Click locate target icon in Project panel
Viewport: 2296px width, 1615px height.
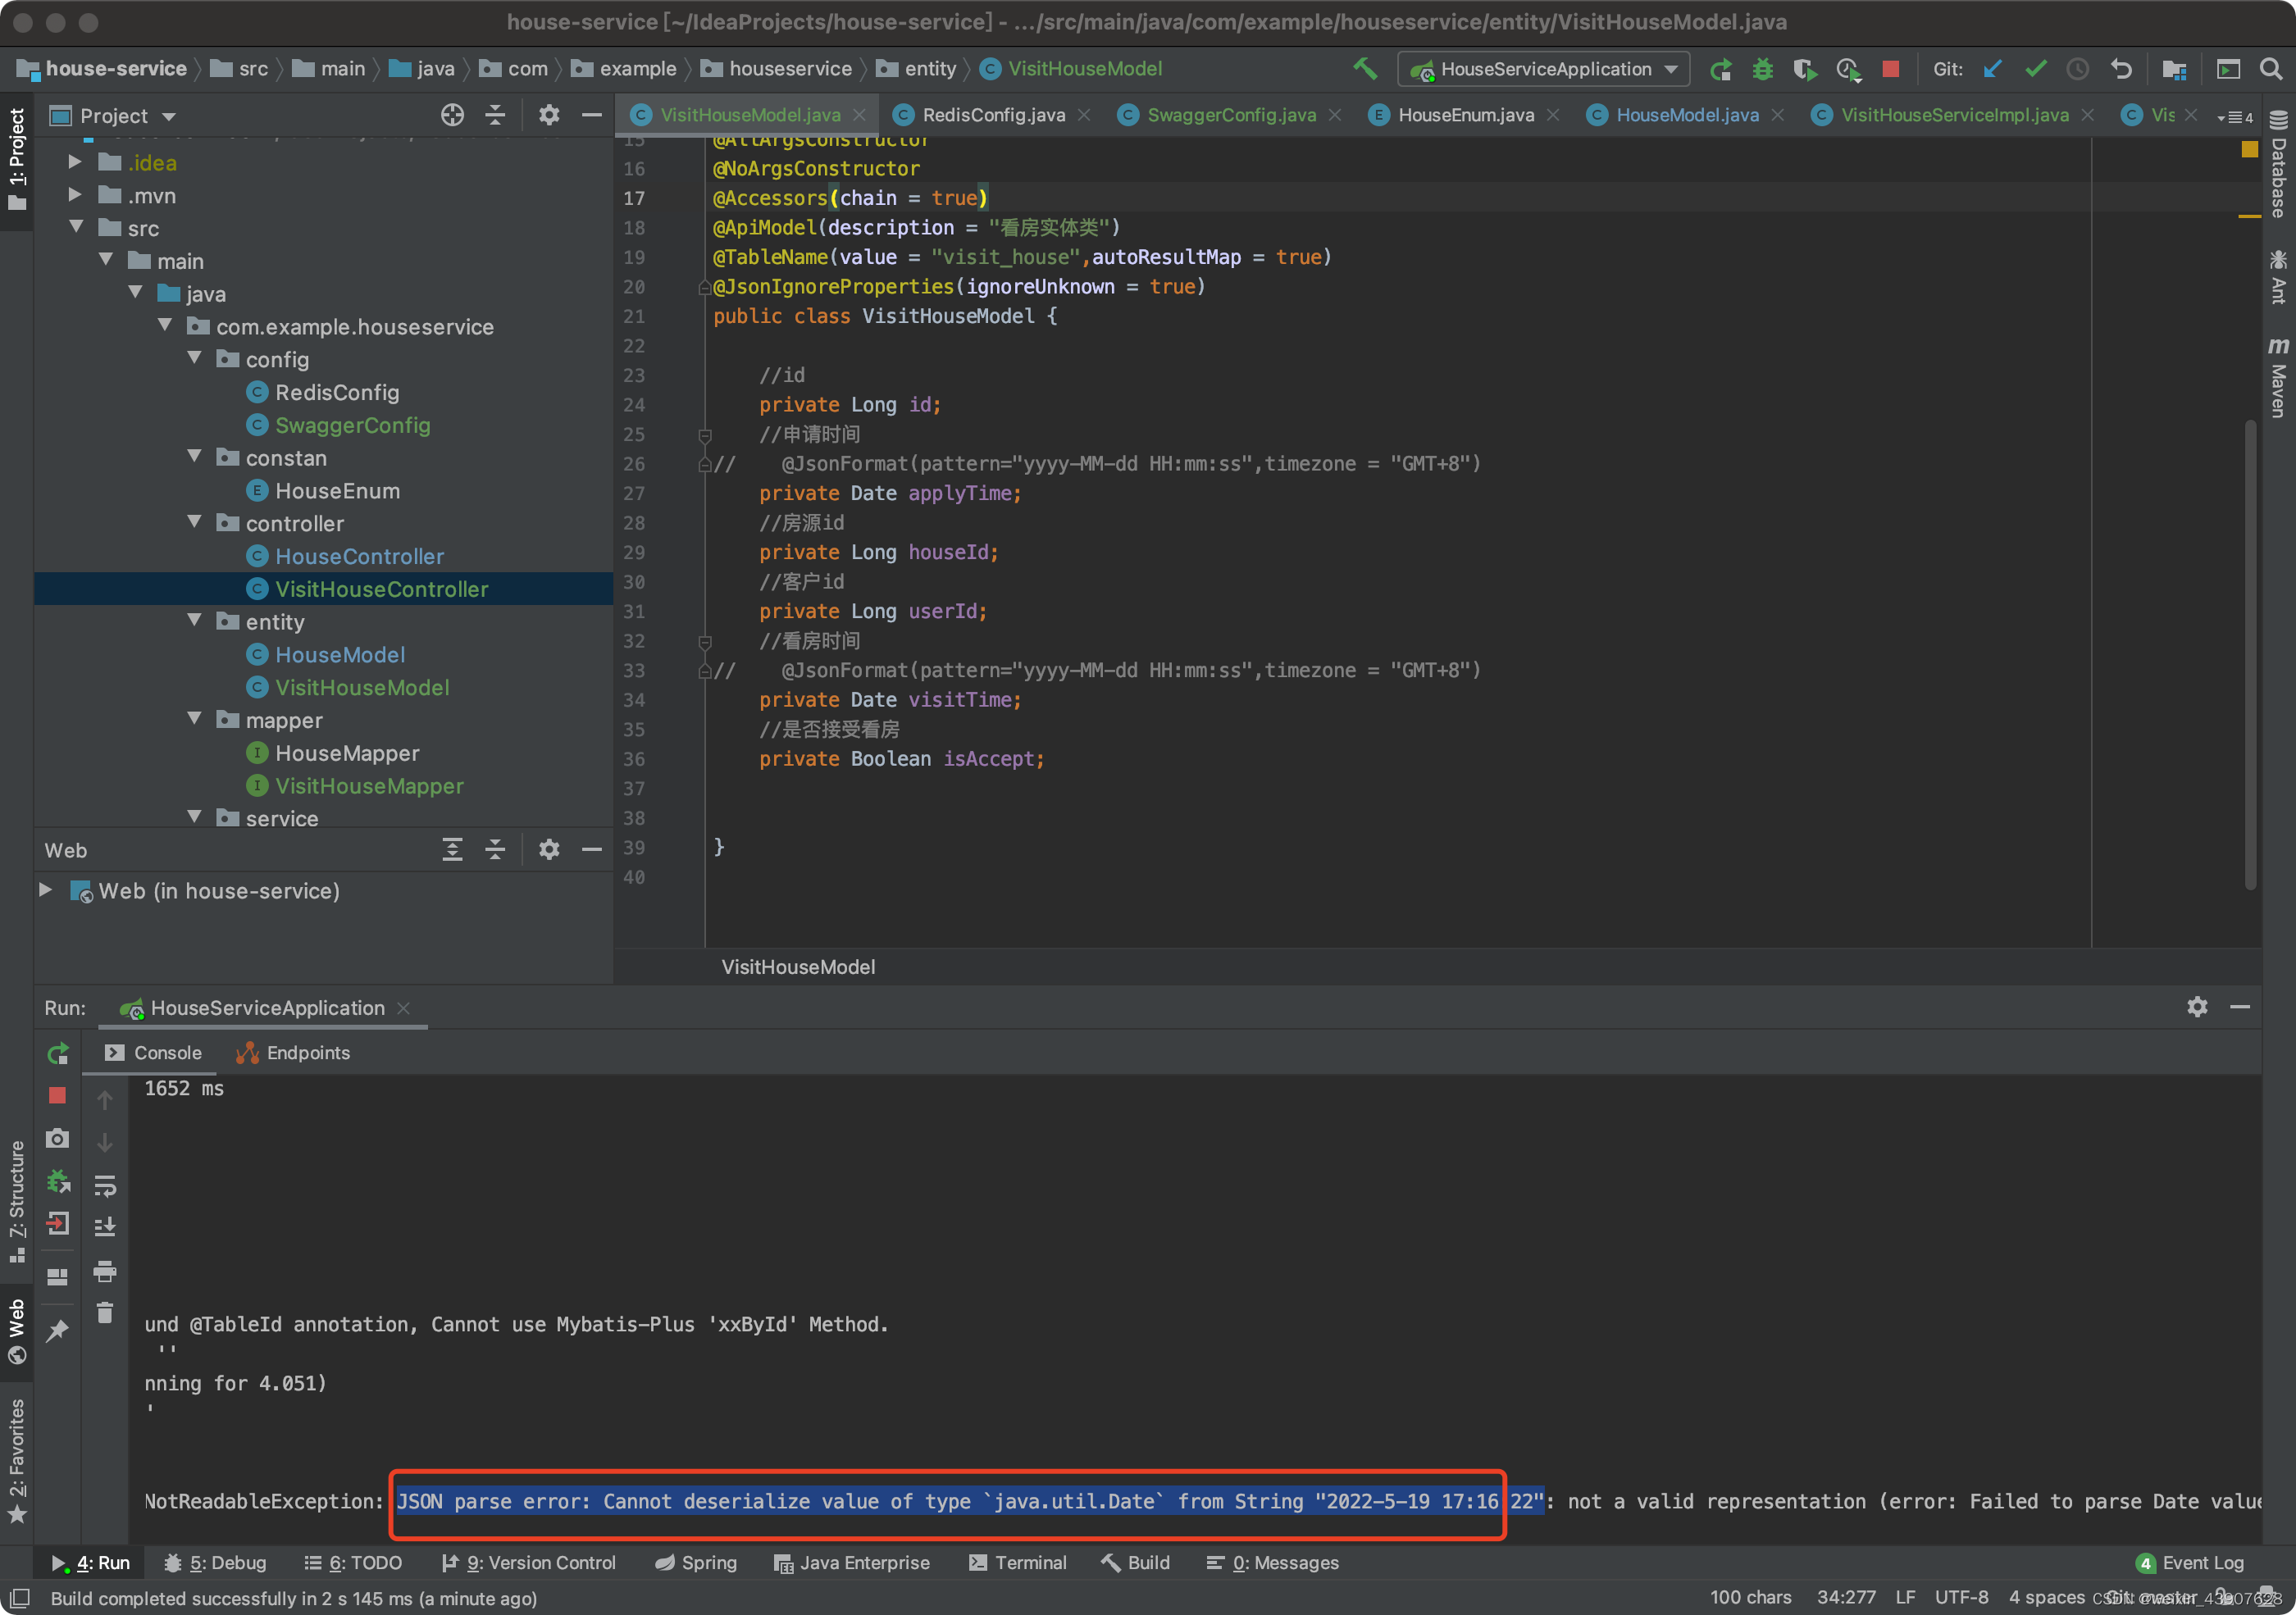(452, 115)
